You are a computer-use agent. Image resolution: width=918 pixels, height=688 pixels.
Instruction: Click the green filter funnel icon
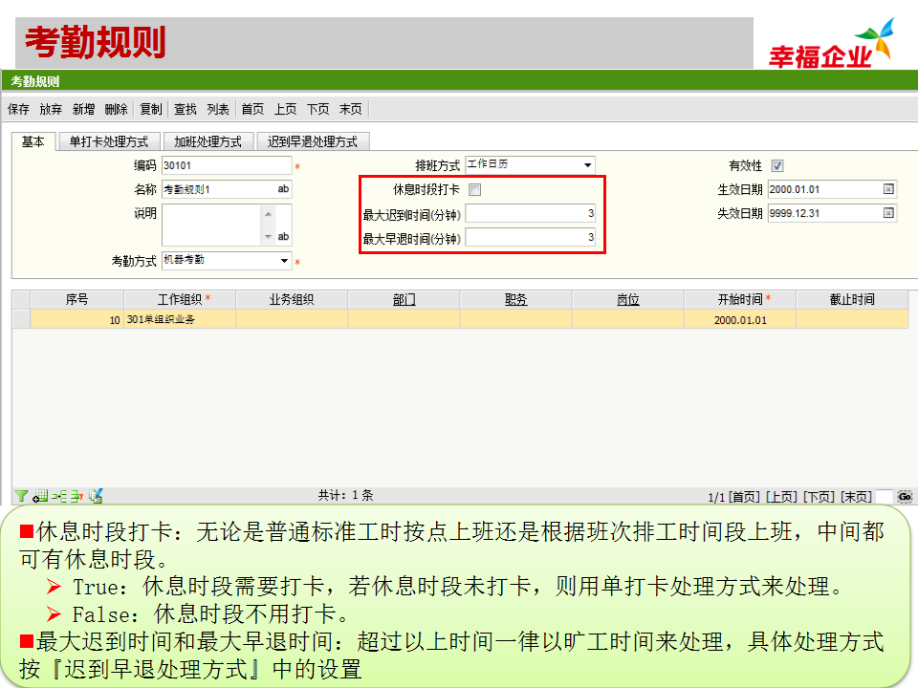click(20, 496)
